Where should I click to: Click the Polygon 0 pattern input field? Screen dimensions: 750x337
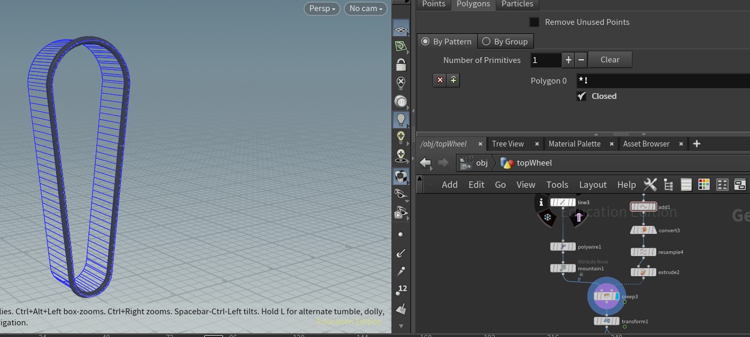(662, 81)
